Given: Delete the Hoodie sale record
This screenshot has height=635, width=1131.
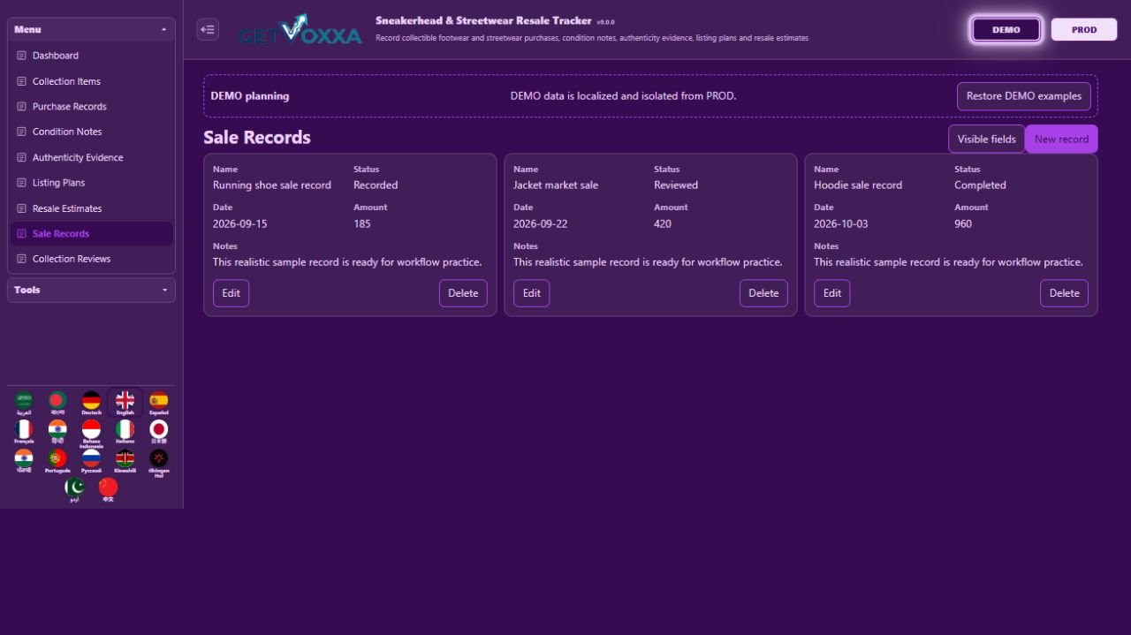Looking at the screenshot, I should click(1064, 293).
